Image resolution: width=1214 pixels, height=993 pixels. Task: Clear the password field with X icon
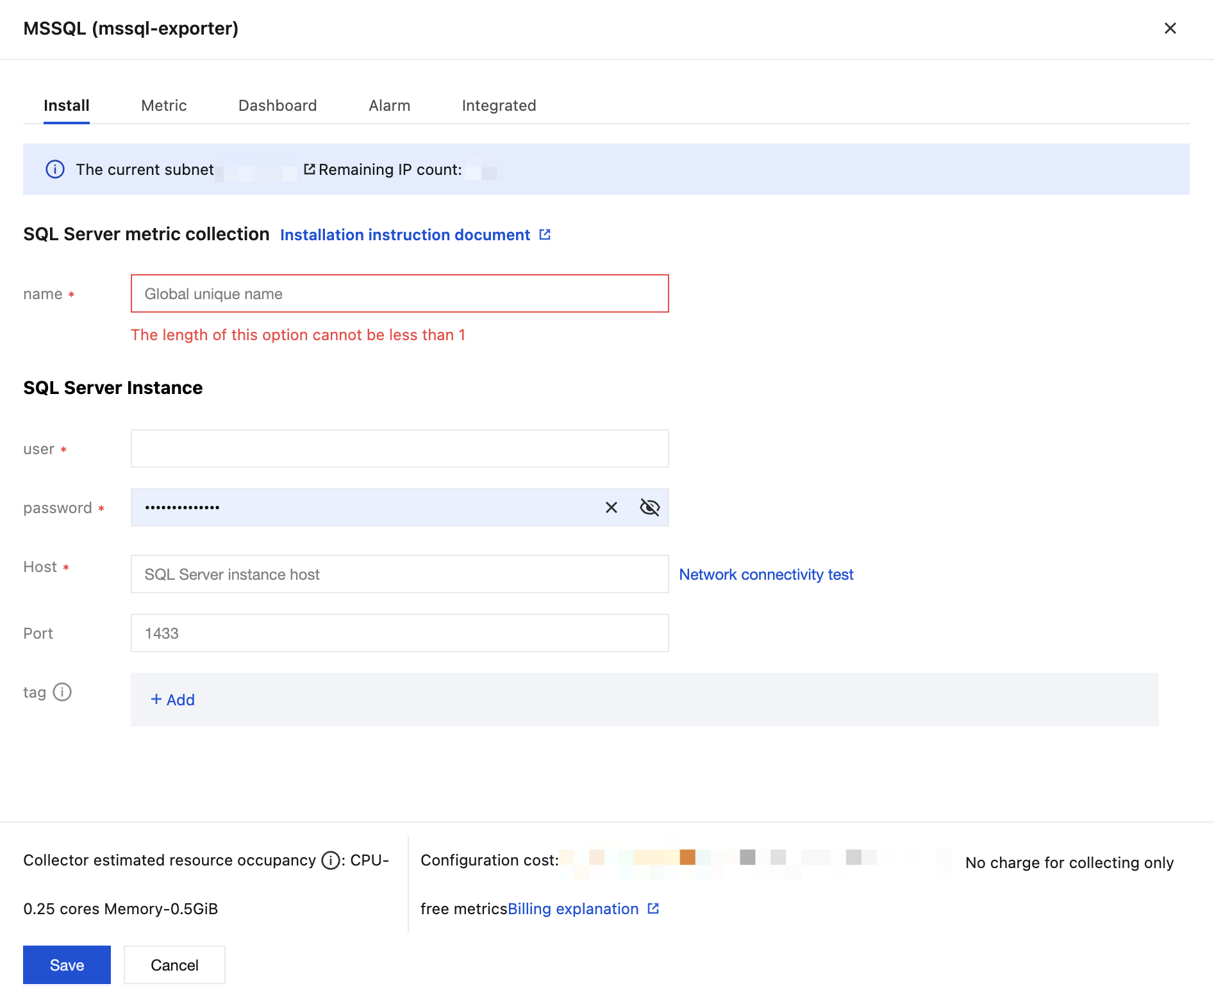pos(611,507)
